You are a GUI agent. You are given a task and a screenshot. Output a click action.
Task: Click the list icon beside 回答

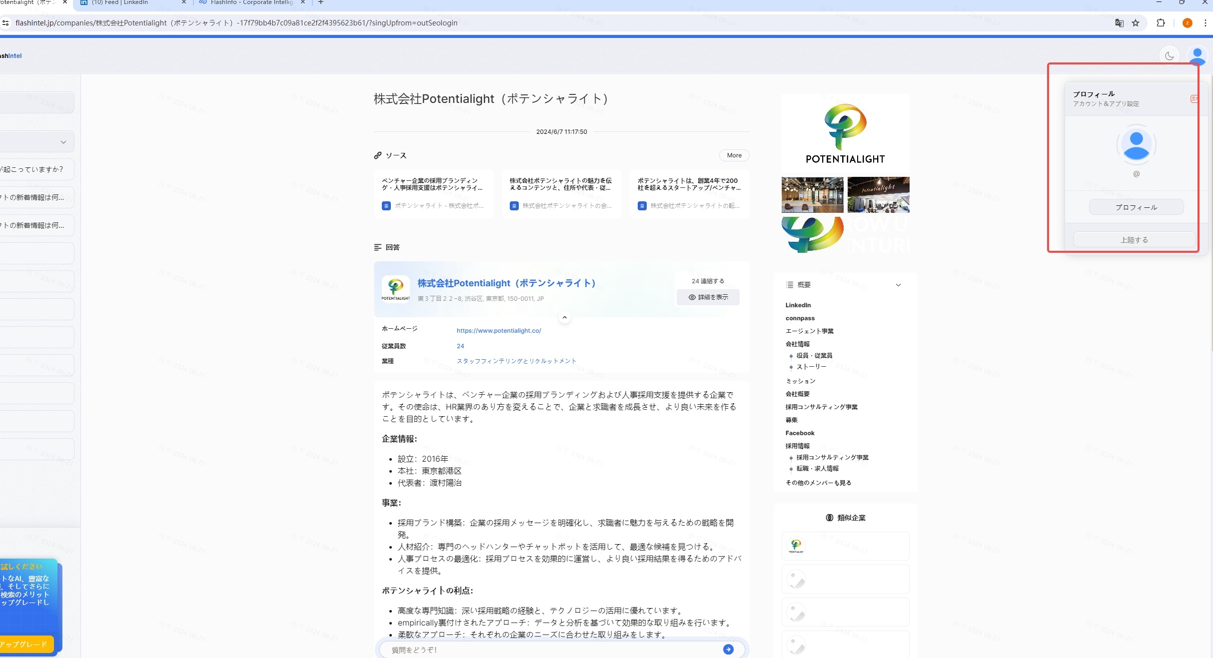378,247
